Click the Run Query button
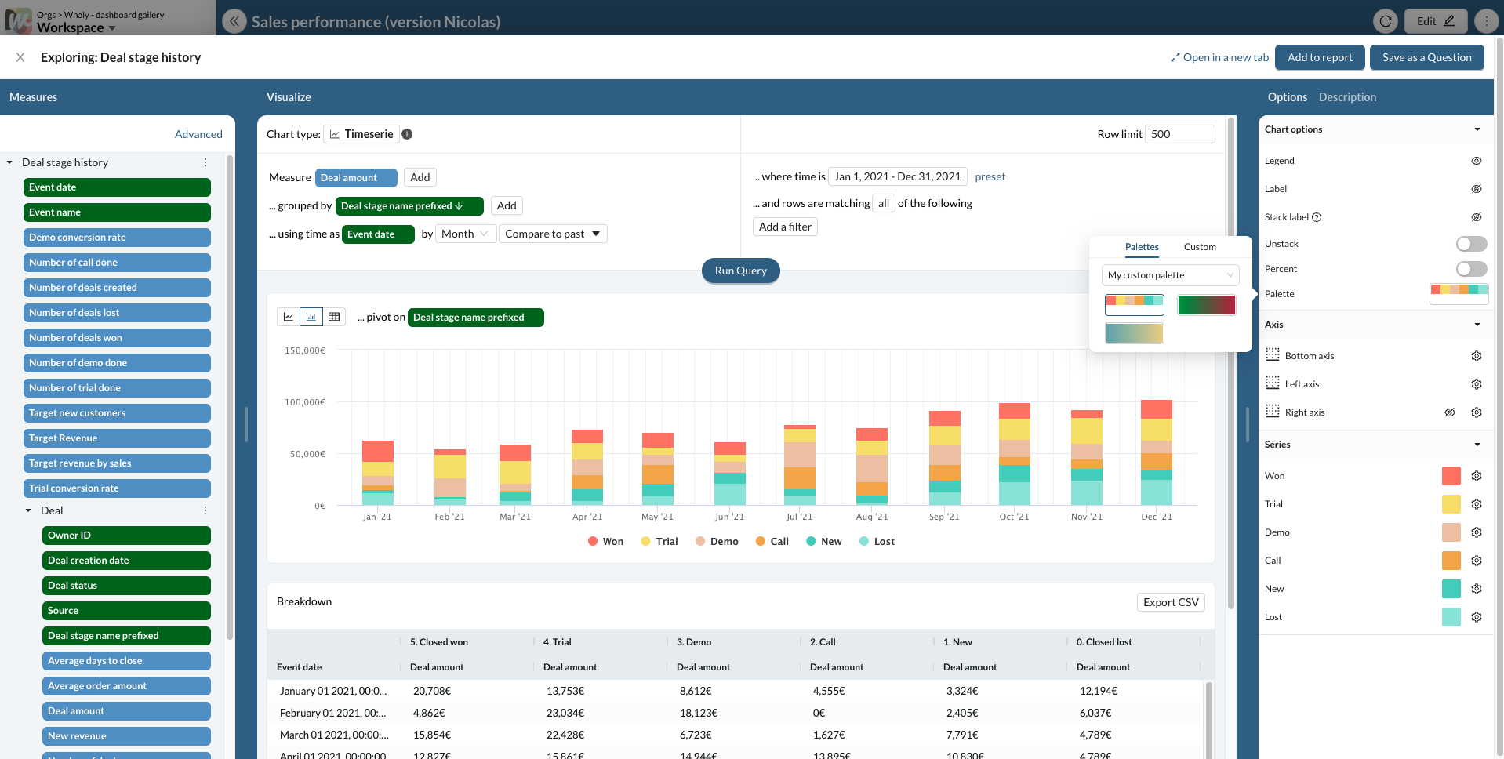This screenshot has width=1504, height=759. 740,271
